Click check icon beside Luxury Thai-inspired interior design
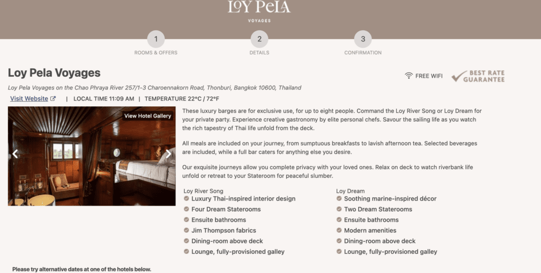541x273 pixels. [x=186, y=198]
